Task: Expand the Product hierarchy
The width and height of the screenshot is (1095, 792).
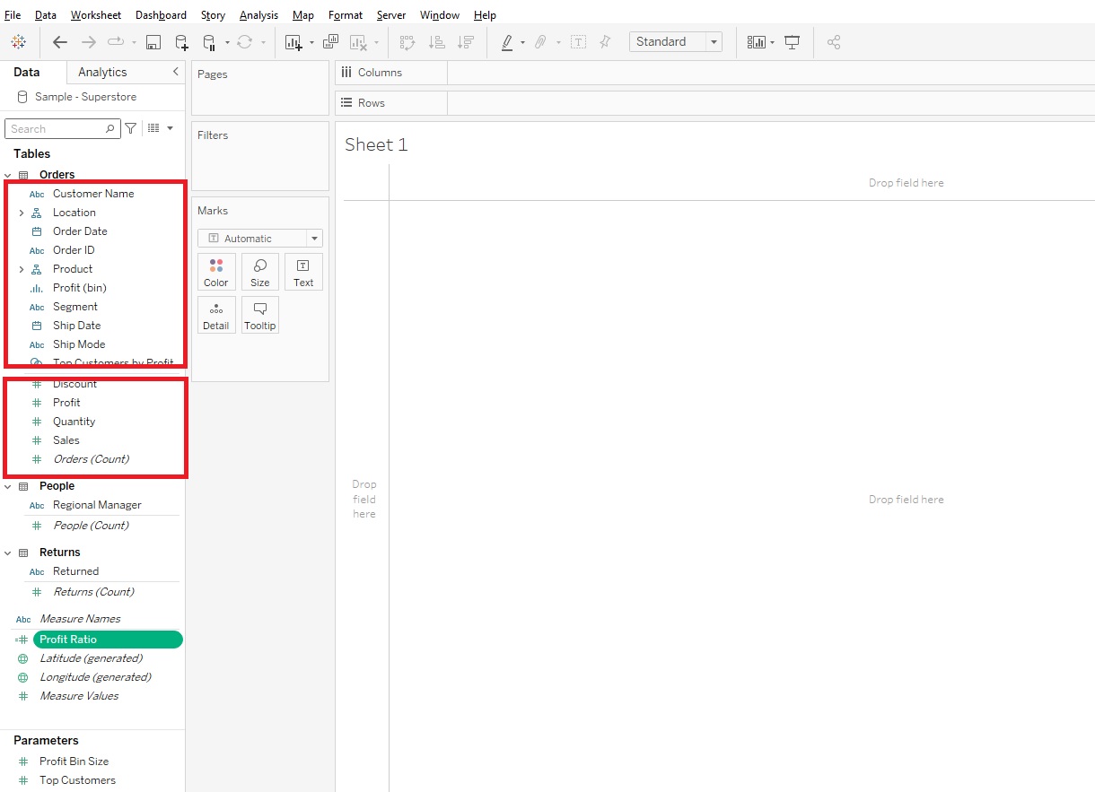Action: (x=21, y=269)
